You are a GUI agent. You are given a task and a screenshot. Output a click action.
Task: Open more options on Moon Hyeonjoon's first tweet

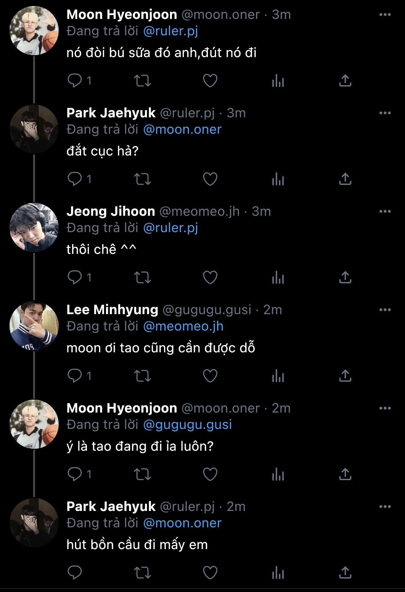(x=385, y=15)
